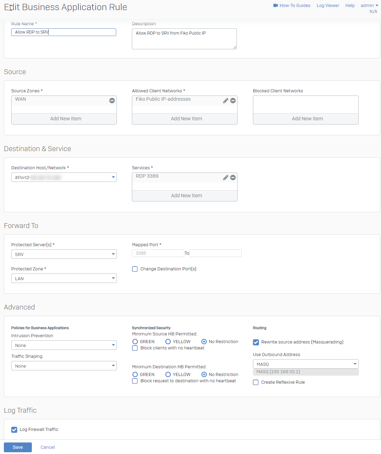Click the How-To Guides video icon
This screenshot has height=454, width=381.
click(x=276, y=6)
